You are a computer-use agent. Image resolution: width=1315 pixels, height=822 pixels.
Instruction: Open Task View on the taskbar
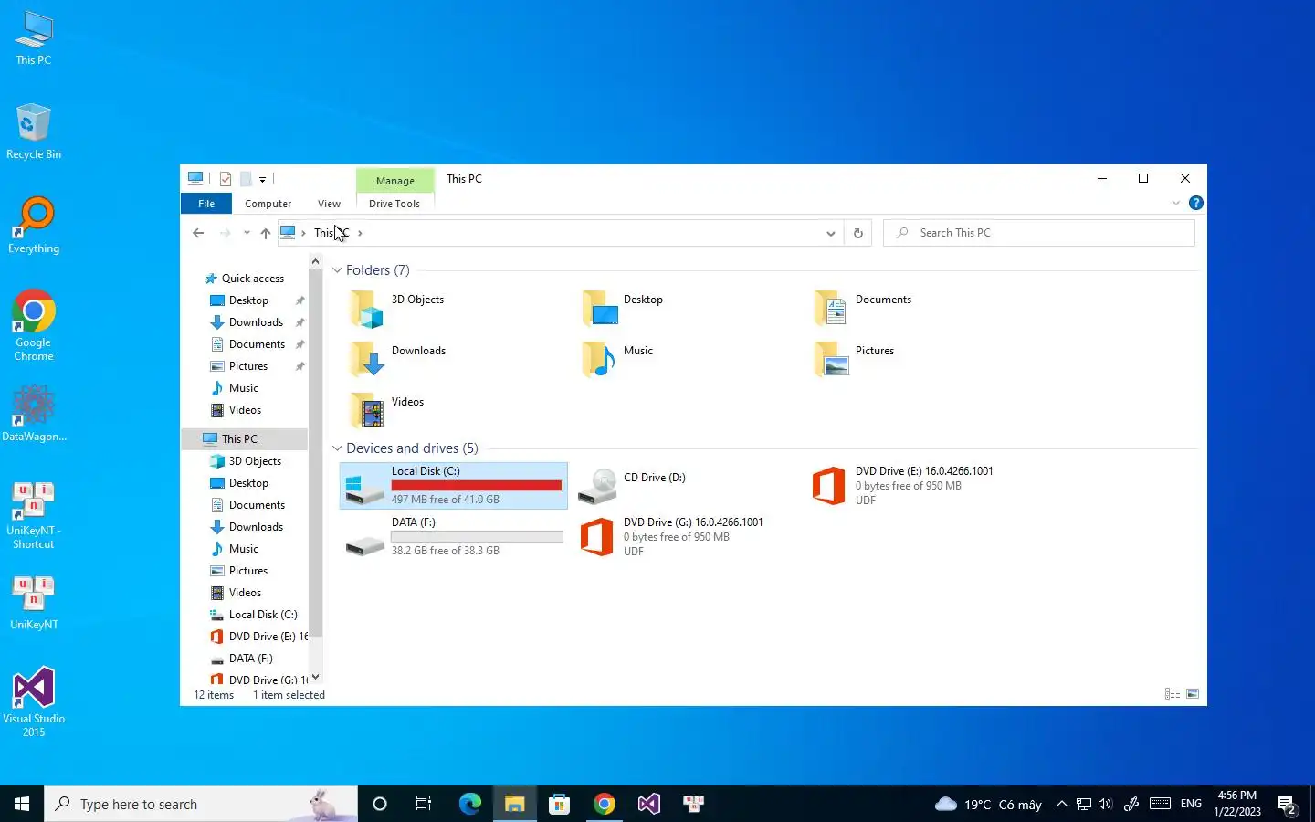[424, 804]
